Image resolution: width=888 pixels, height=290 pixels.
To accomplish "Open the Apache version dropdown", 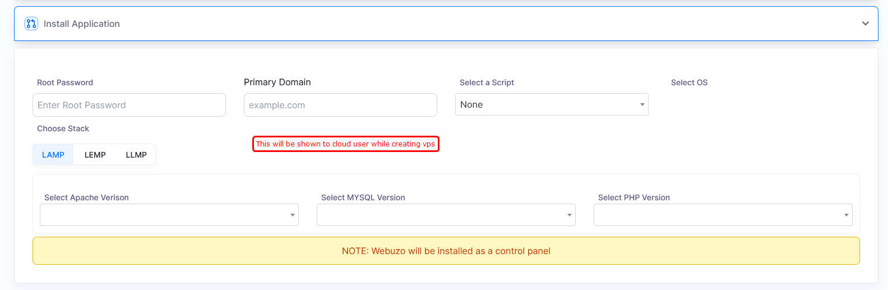I will (169, 215).
